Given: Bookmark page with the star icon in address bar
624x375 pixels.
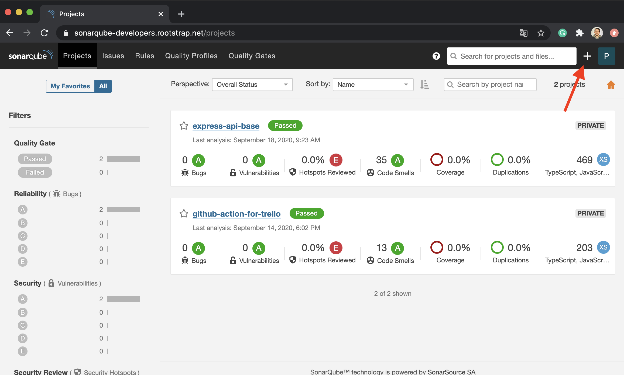Looking at the screenshot, I should (541, 33).
